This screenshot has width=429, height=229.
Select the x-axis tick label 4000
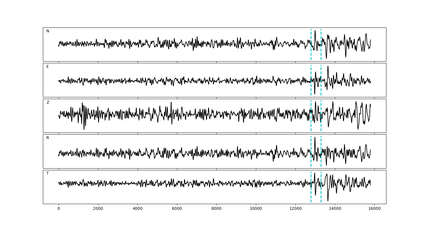[x=138, y=209]
